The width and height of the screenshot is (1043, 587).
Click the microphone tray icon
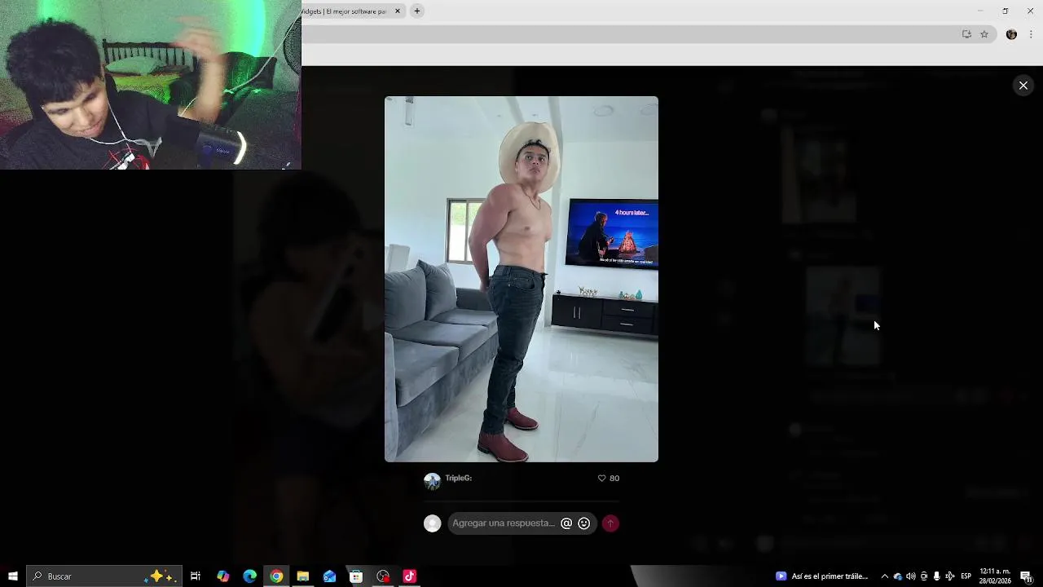937,576
